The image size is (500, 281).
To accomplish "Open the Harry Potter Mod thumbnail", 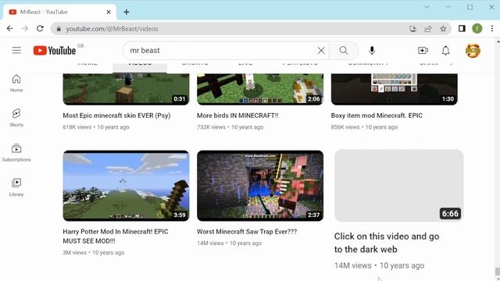I will (126, 186).
